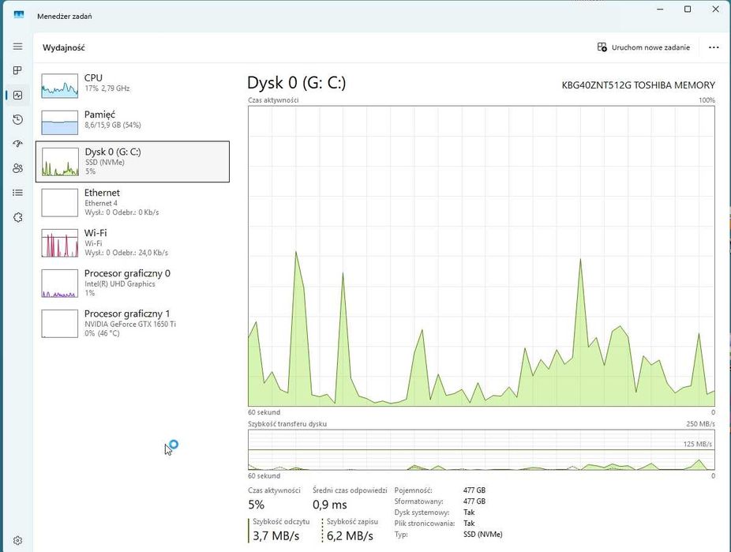Click the Pojemność 477 GB value
The image size is (731, 552).
[474, 490]
